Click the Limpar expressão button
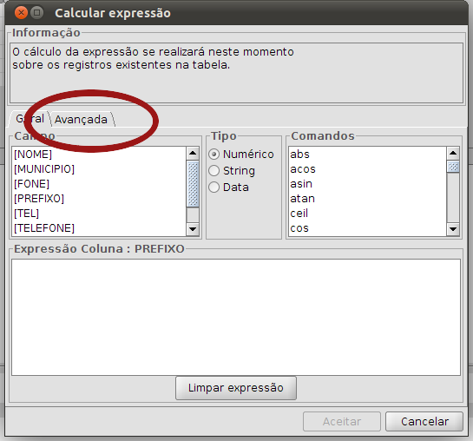The image size is (473, 441). [236, 388]
